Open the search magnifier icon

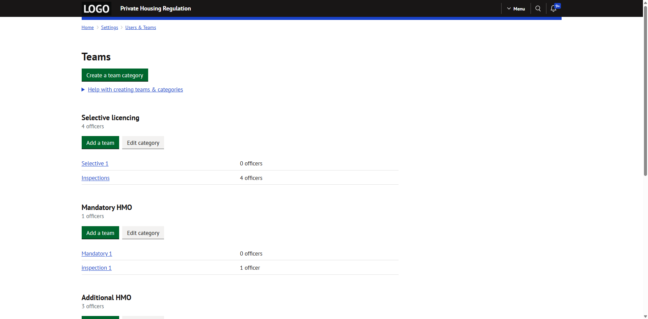pos(538,8)
